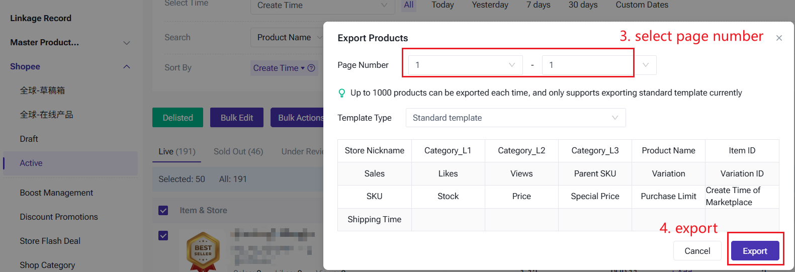Open Bulk Edit
This screenshot has width=795, height=272.
[x=236, y=118]
